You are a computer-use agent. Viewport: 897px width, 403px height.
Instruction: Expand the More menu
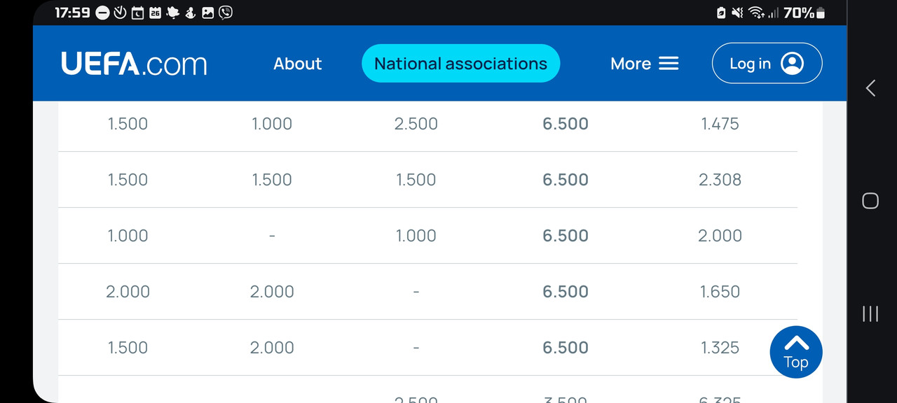click(x=645, y=64)
